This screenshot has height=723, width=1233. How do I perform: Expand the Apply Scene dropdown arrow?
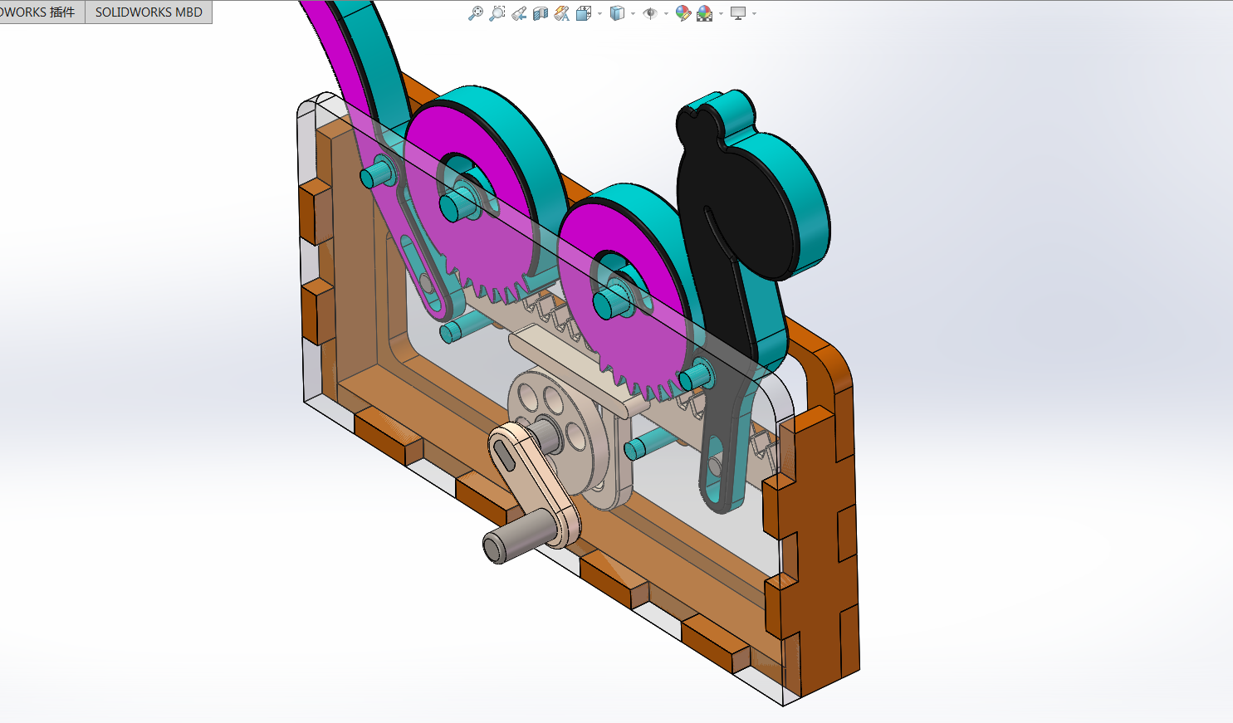coord(721,13)
